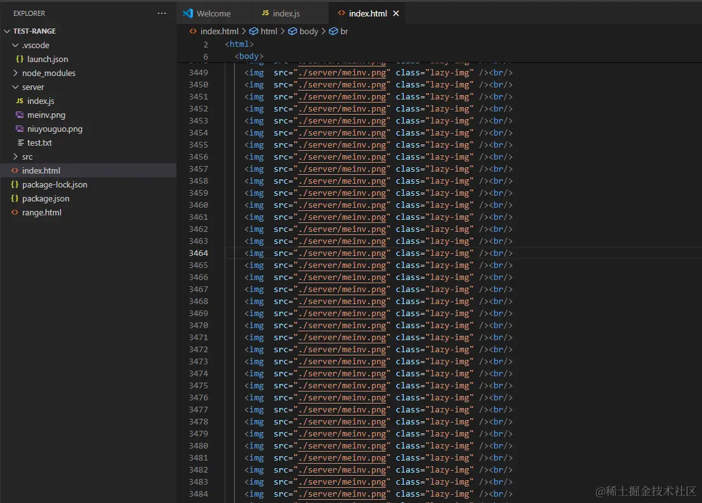This screenshot has height=503, width=702.
Task: Click the br breadcrumb segment
Action: pos(344,31)
